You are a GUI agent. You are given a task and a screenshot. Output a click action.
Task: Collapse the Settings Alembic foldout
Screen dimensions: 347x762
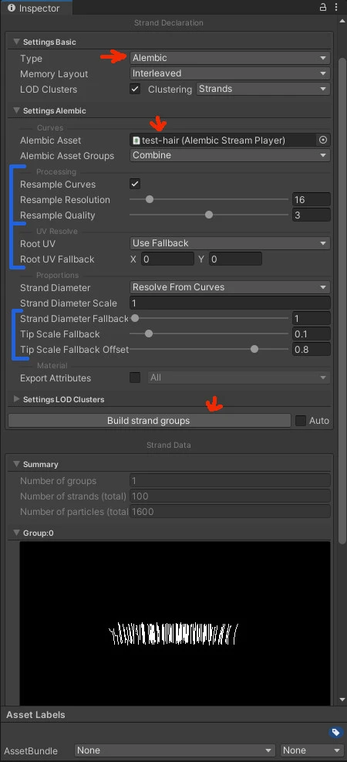pyautogui.click(x=17, y=110)
